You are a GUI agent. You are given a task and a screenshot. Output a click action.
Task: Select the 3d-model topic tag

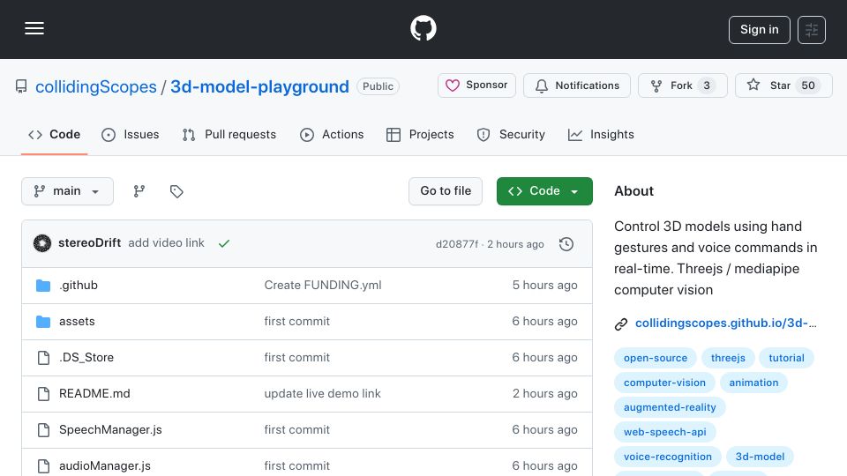(x=760, y=457)
